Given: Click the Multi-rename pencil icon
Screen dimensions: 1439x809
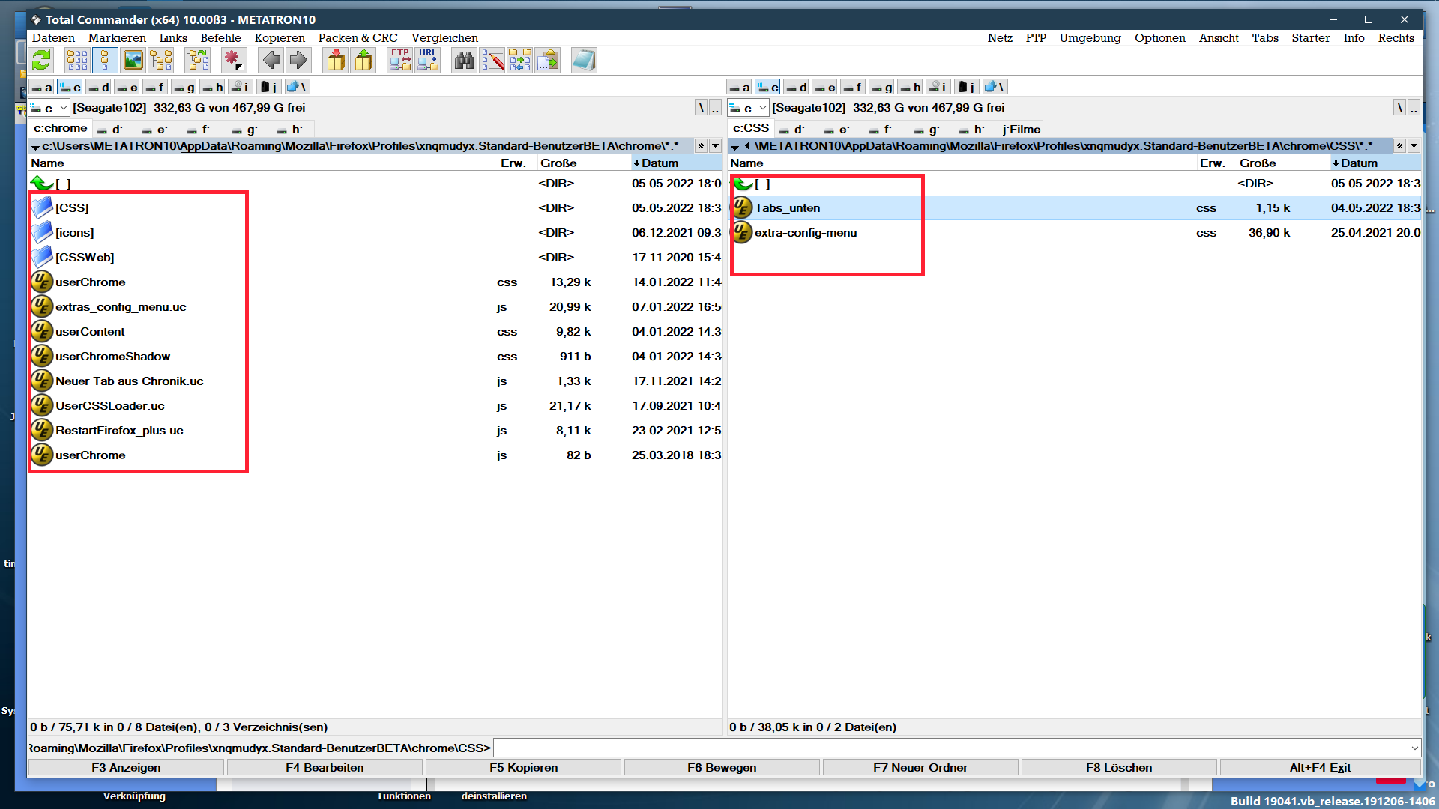Looking at the screenshot, I should [492, 61].
